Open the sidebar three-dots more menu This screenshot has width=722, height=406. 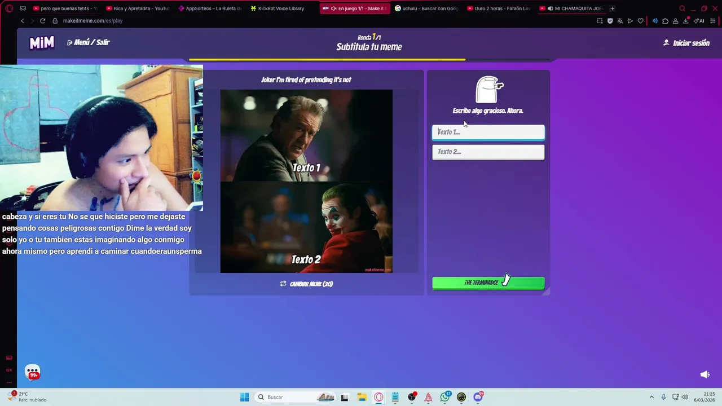9,382
